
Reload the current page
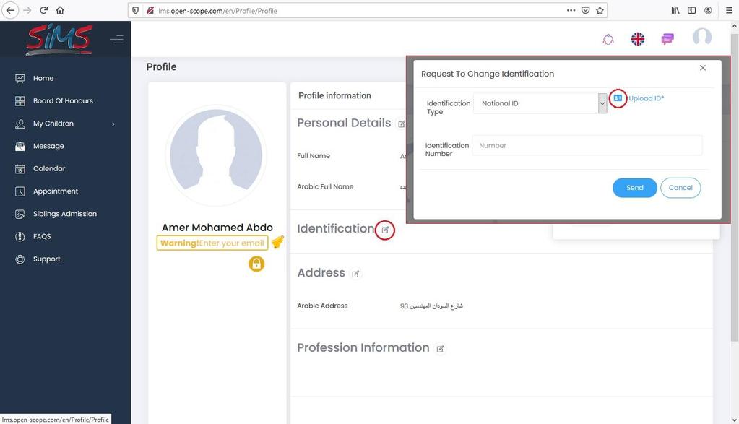tap(44, 10)
